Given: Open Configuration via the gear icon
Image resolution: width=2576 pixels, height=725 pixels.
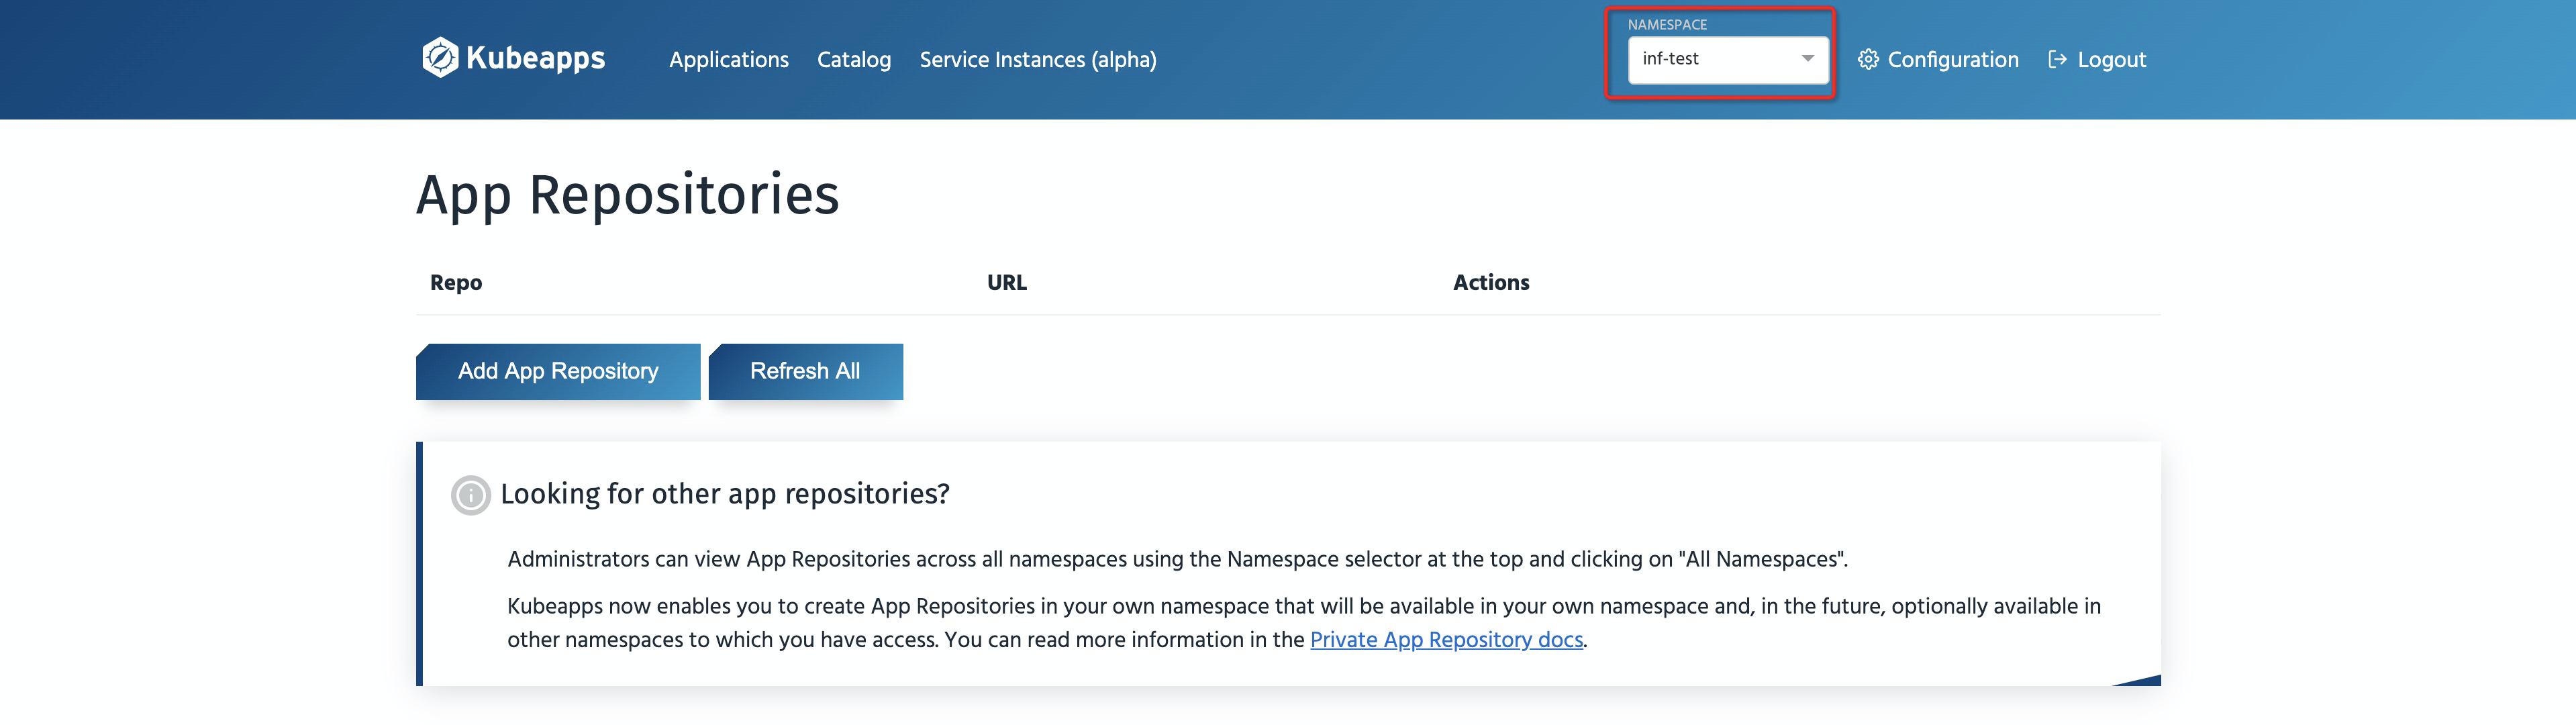Looking at the screenshot, I should tap(1868, 59).
